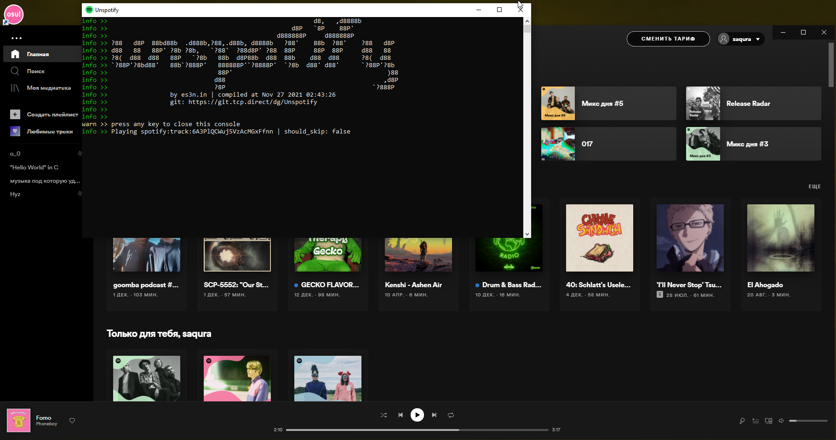Minimize the Spotify window
The height and width of the screenshot is (440, 836).
click(x=783, y=32)
